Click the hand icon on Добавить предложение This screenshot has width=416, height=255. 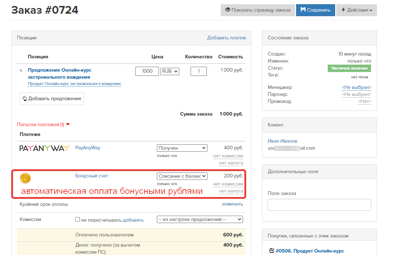click(24, 99)
